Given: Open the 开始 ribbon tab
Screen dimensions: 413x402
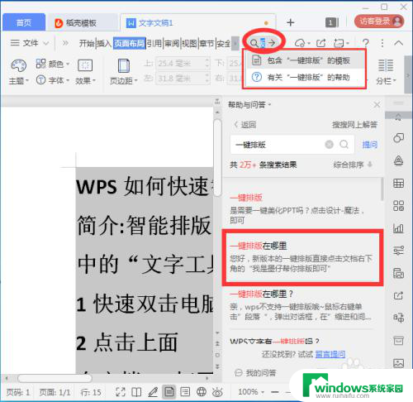Looking at the screenshot, I should 87,43.
